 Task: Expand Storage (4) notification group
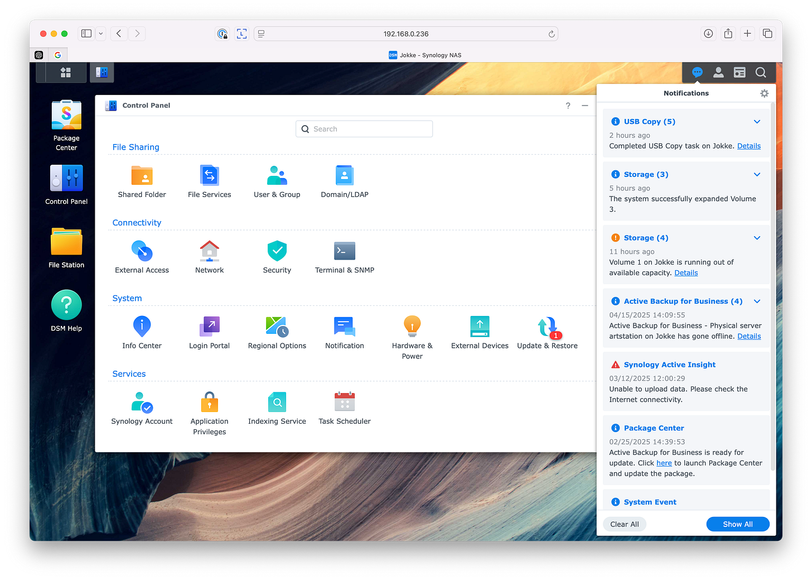(757, 238)
